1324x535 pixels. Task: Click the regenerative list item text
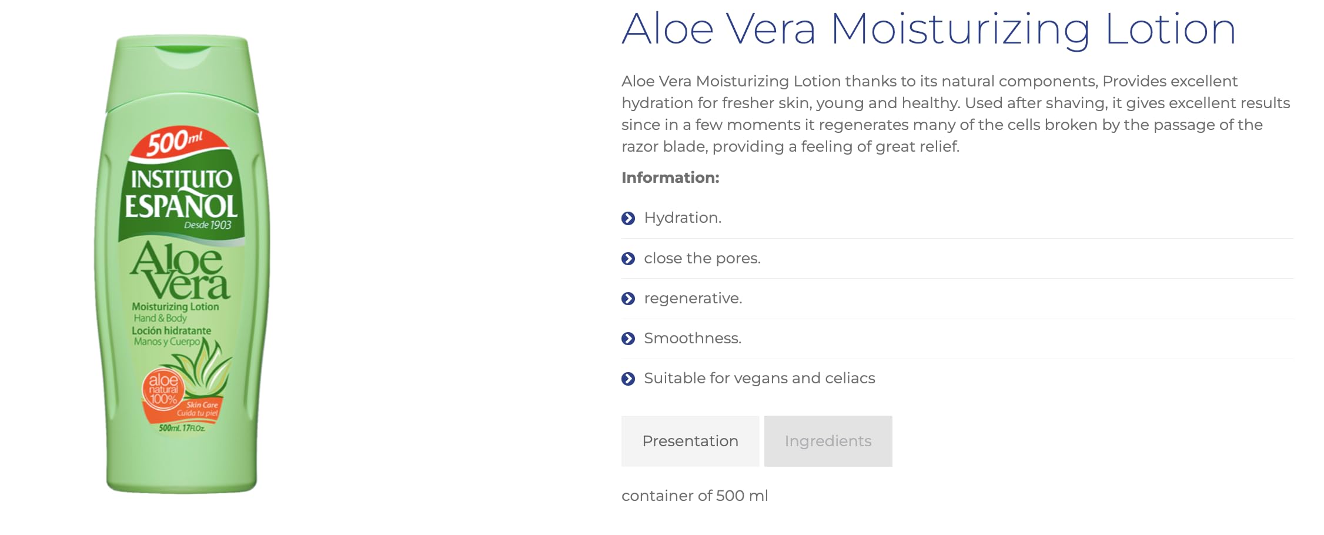693,299
